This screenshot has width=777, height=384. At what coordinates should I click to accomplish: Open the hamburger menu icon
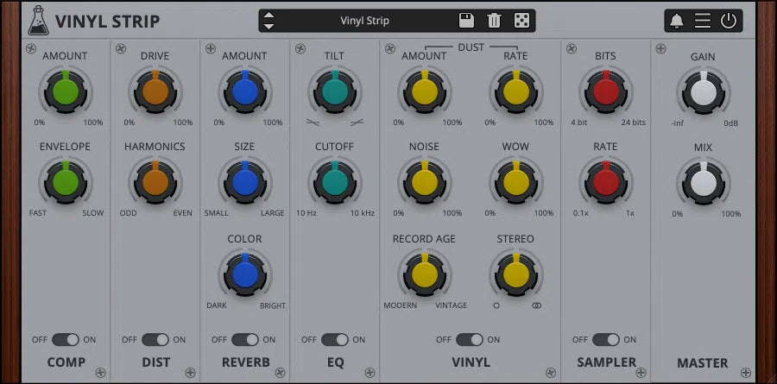coord(703,22)
